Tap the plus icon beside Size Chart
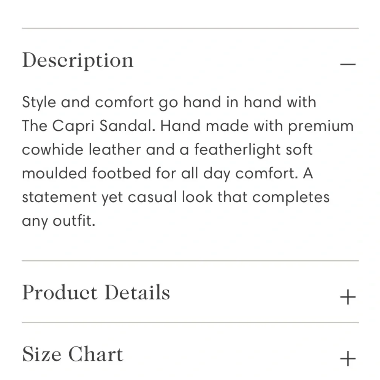The height and width of the screenshot is (380, 380). point(348,358)
